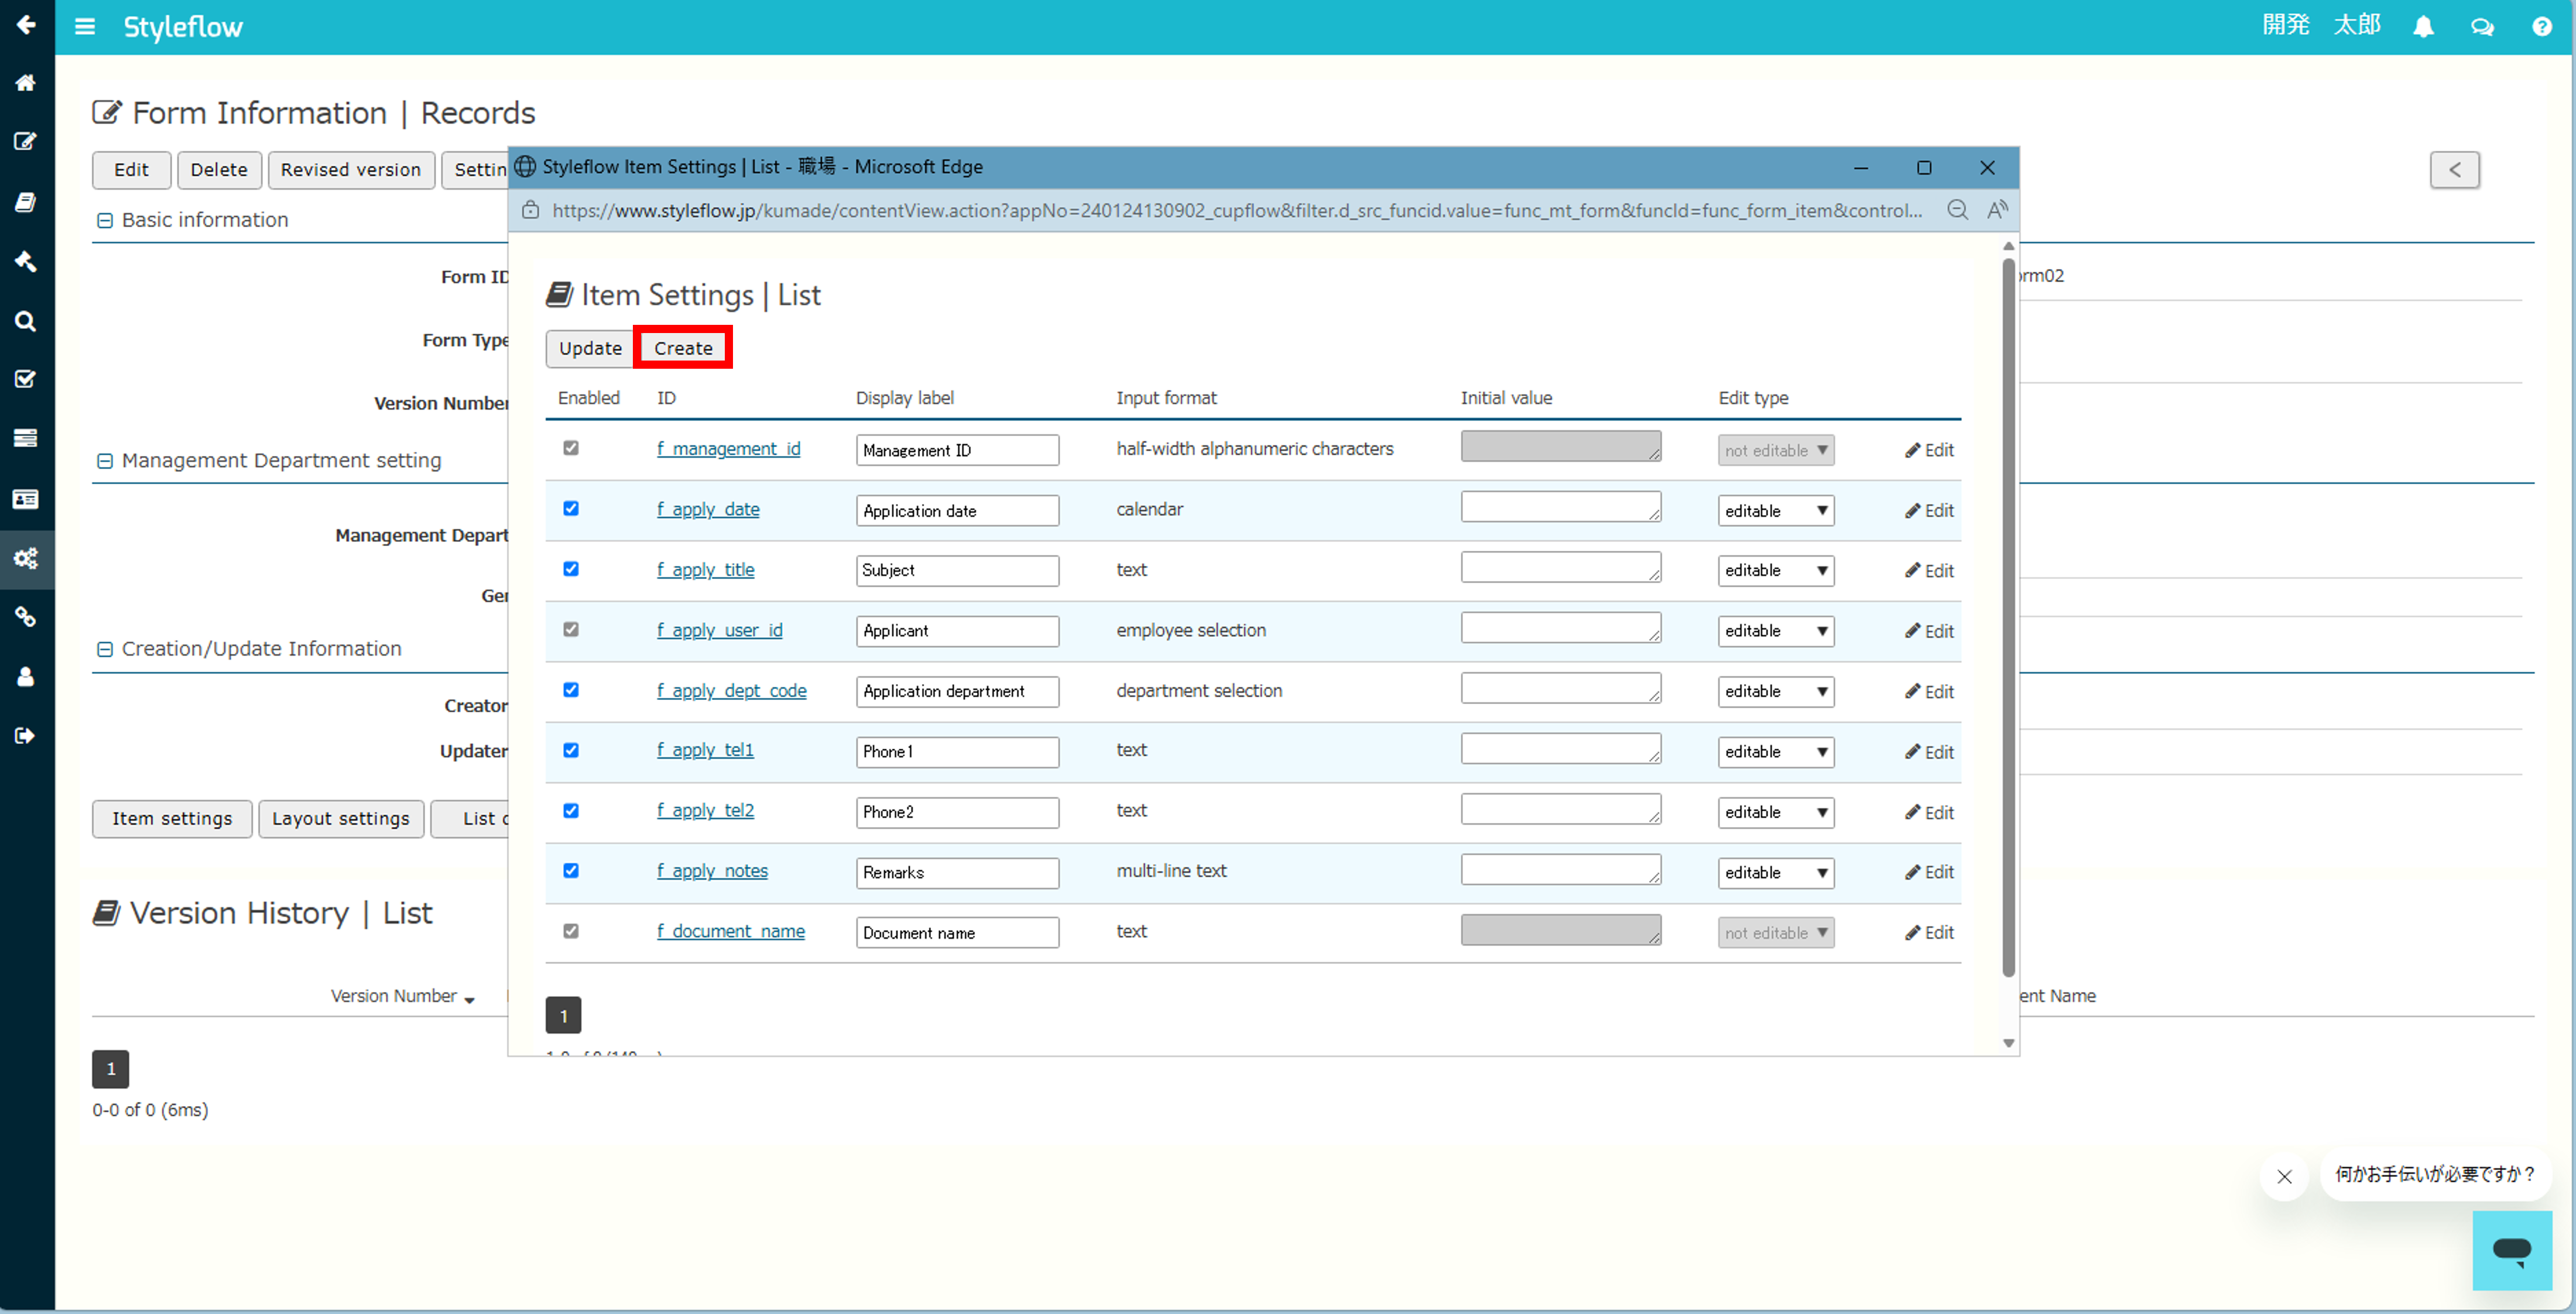This screenshot has width=2576, height=1314.
Task: Open the check-square icon in sidebar
Action: point(26,379)
